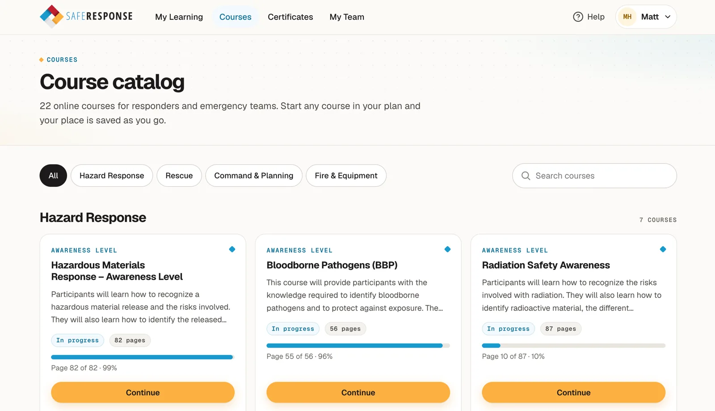This screenshot has height=411, width=715.
Task: Open the My Learning tab
Action: 179,17
